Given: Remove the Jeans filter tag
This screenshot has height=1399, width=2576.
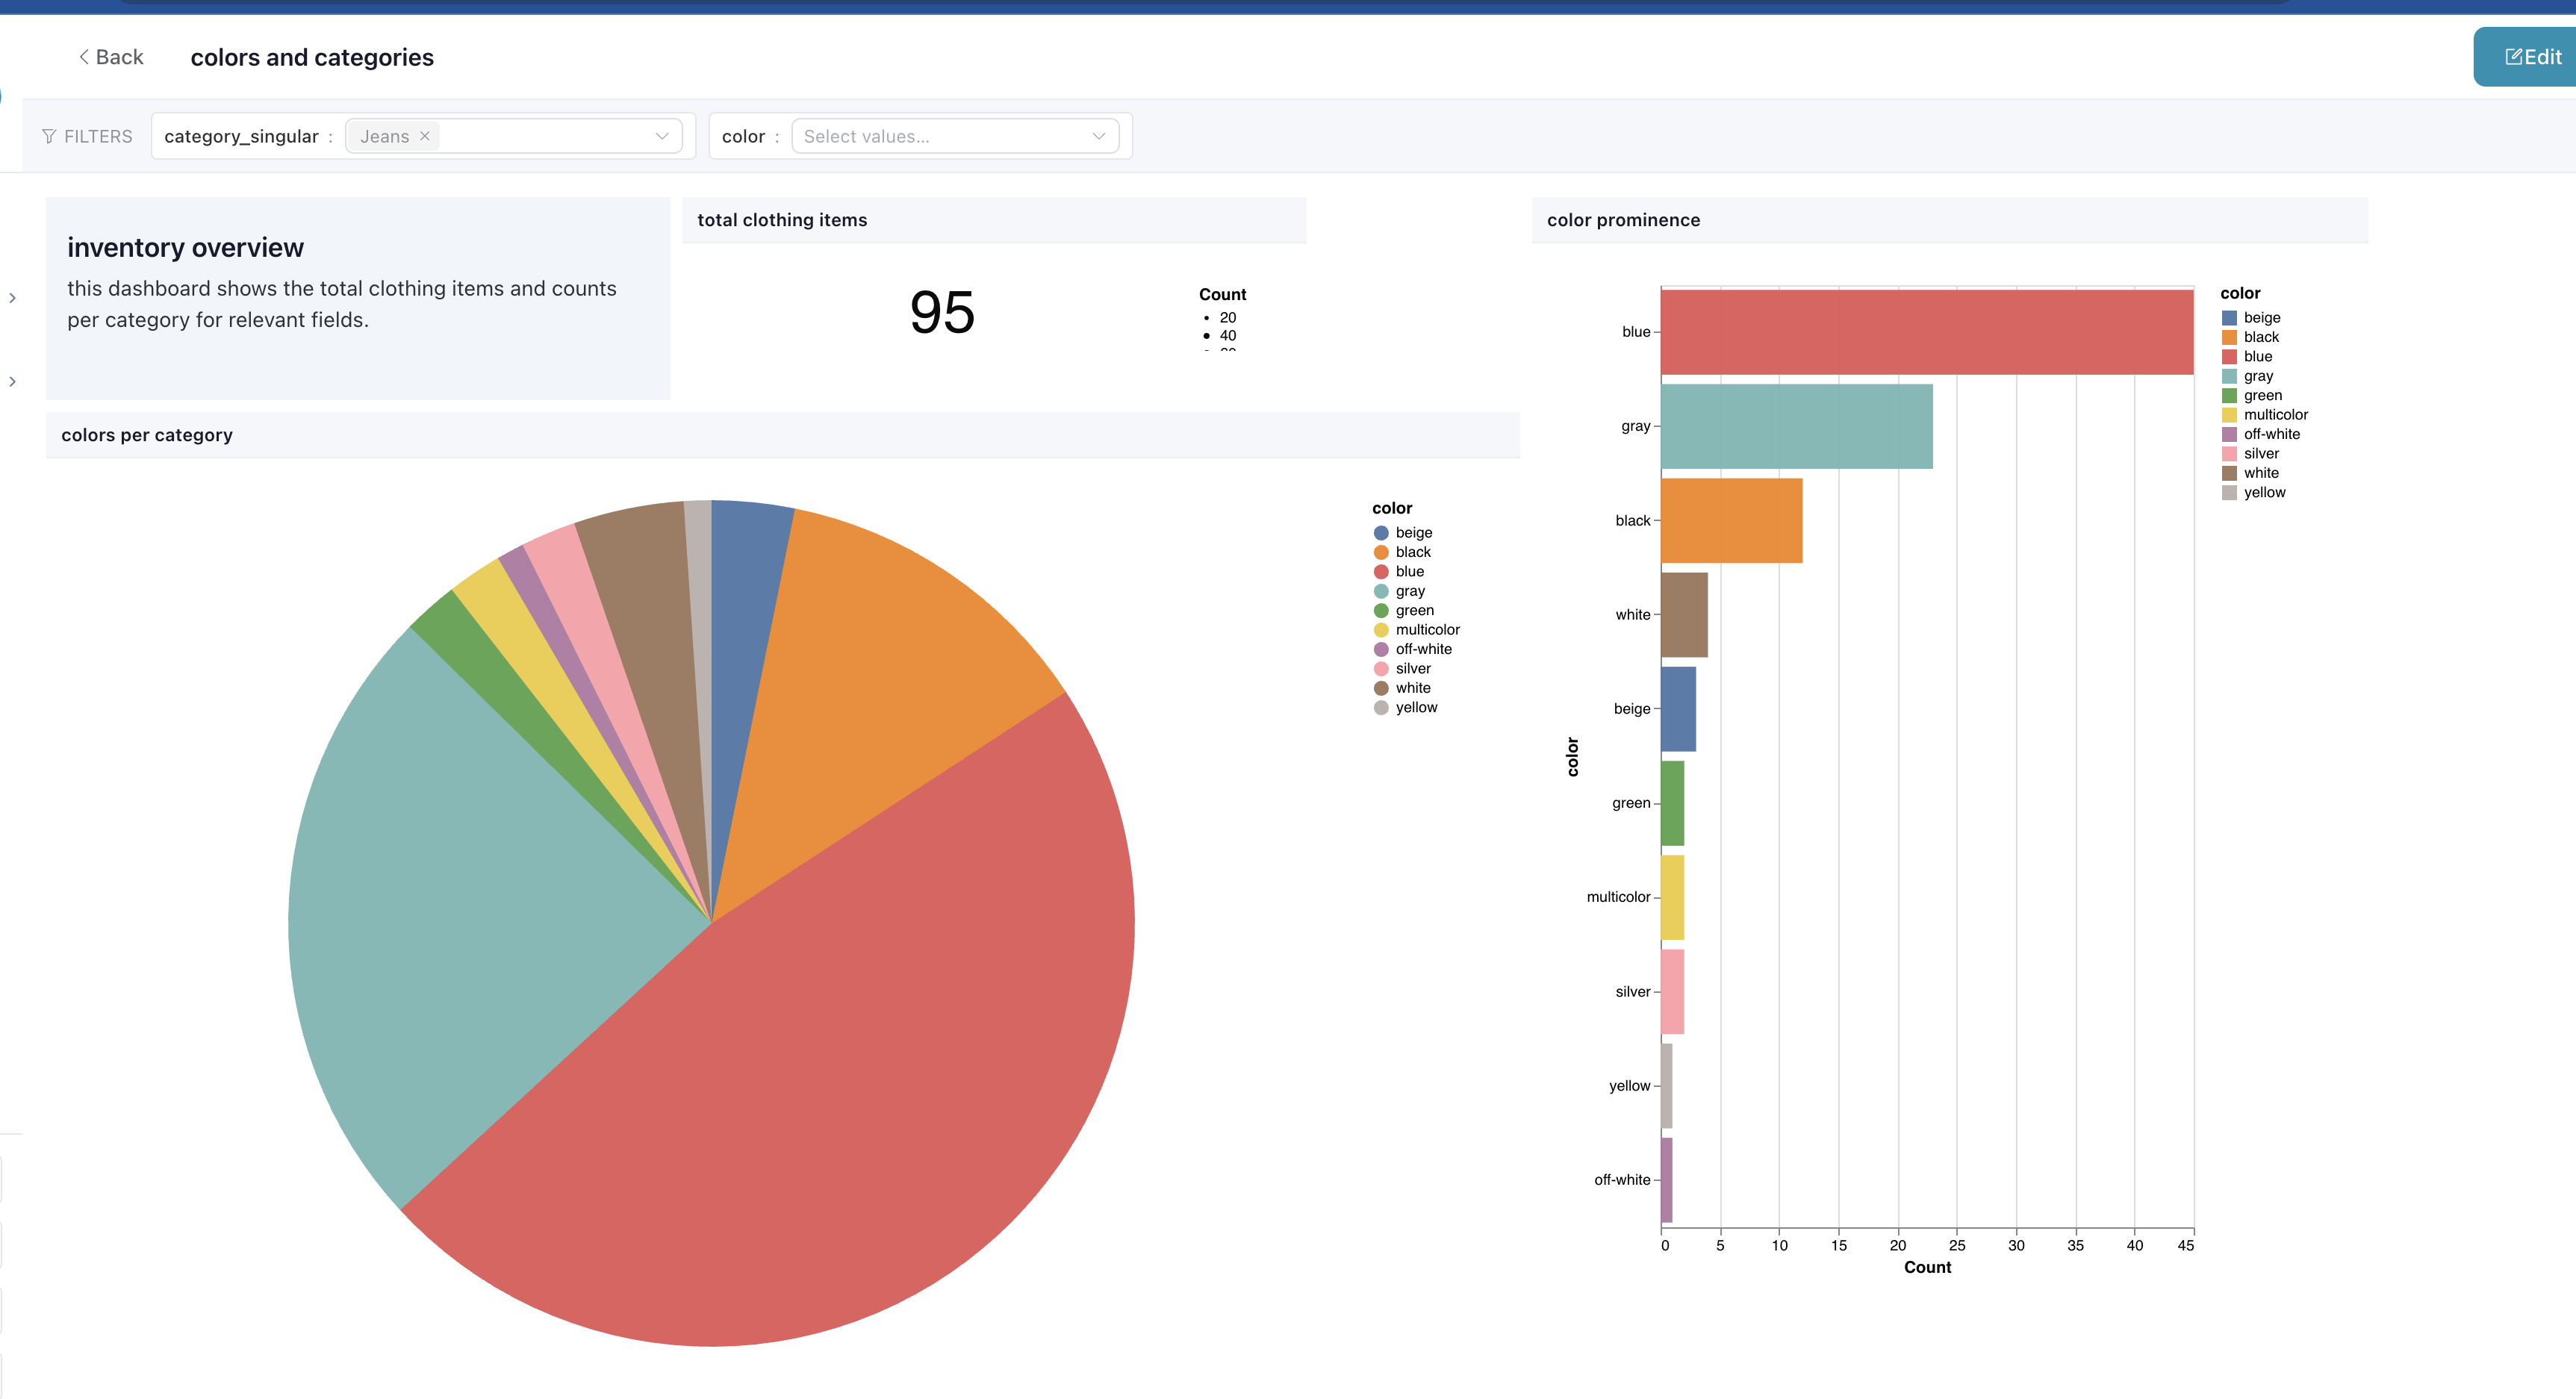Looking at the screenshot, I should click(x=425, y=136).
